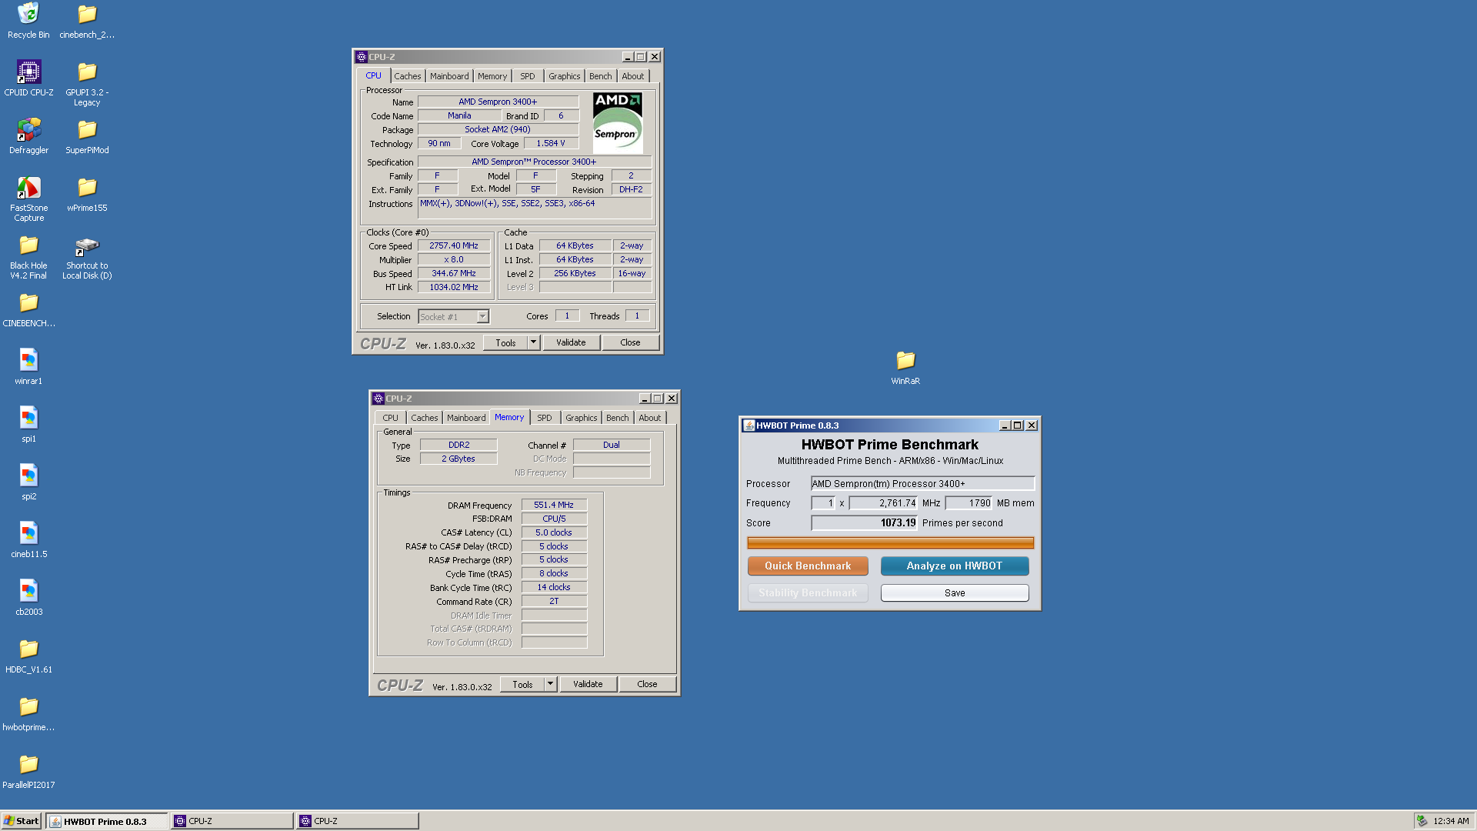Click Close button in Memory CPU-Z window
The width and height of the screenshot is (1477, 831).
647,684
